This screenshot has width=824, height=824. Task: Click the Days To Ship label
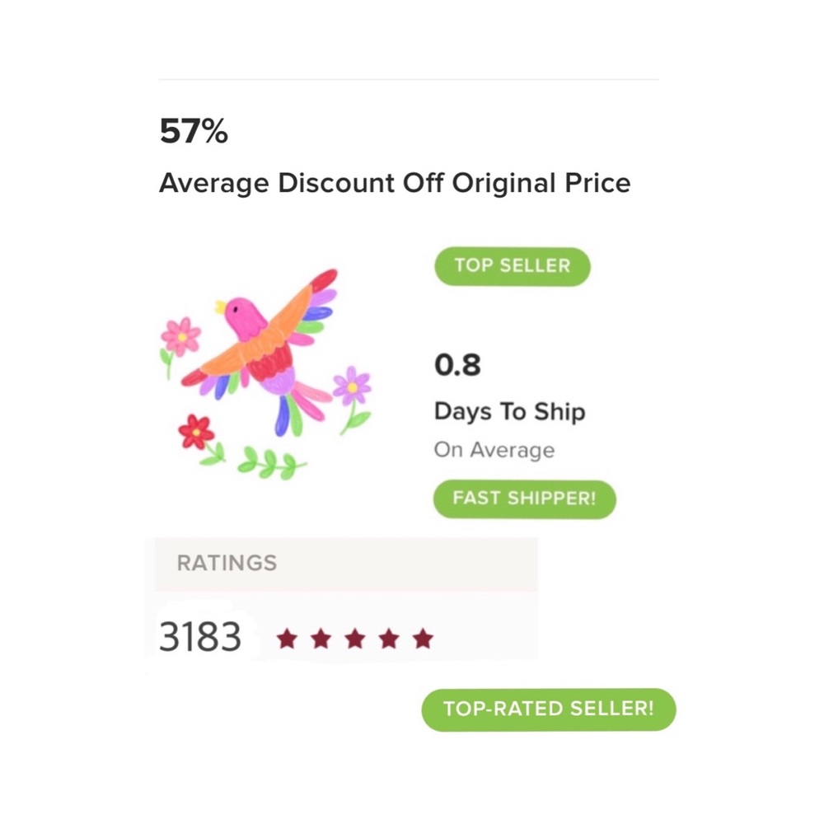pos(510,411)
